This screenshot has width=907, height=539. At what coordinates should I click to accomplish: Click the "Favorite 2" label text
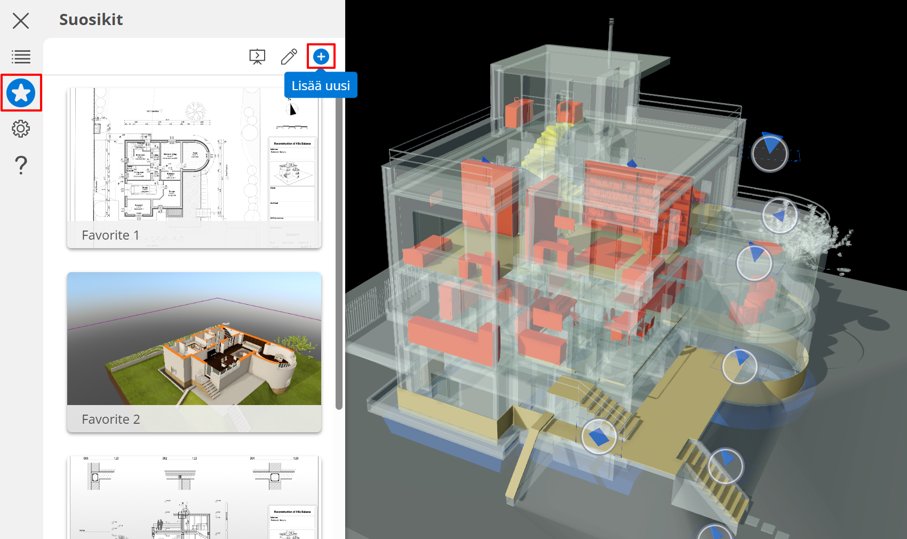point(111,419)
